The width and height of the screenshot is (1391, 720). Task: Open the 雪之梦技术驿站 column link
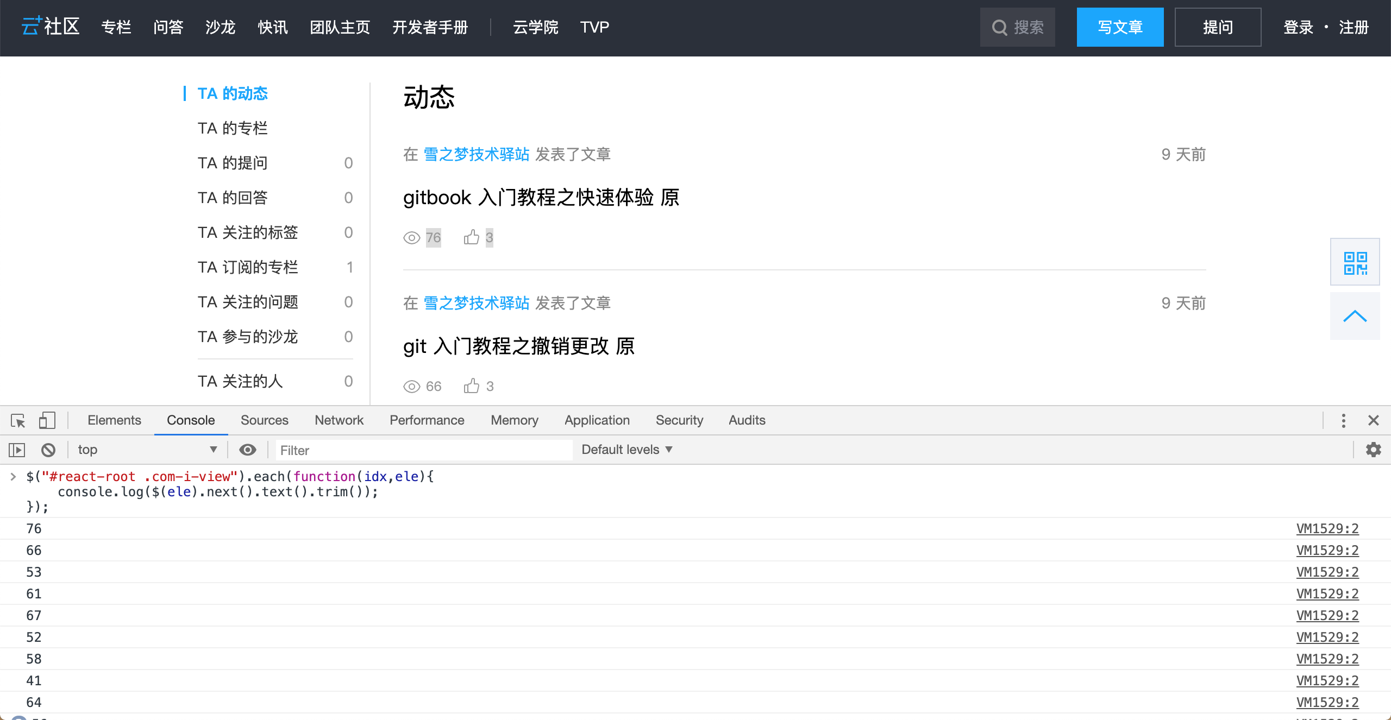(477, 154)
